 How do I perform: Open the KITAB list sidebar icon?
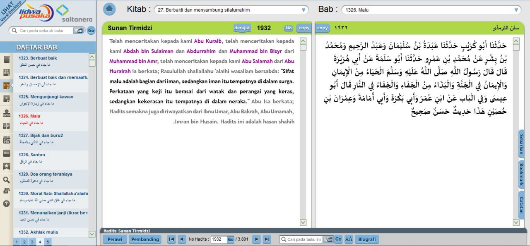click(6, 73)
